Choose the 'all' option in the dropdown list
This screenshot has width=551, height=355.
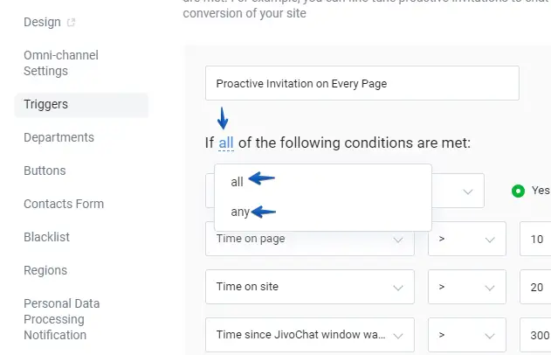pyautogui.click(x=238, y=182)
